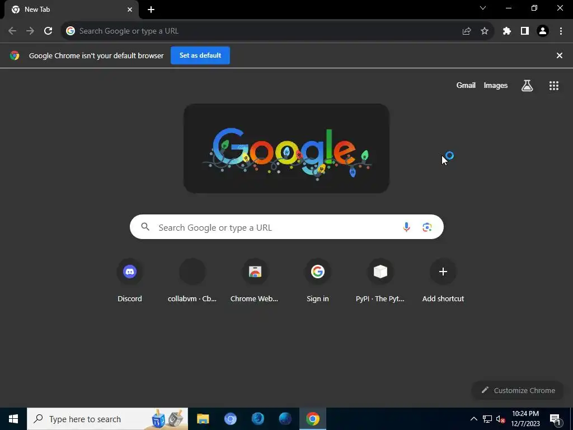Open the Chrome Web Store shortcut
This screenshot has width=573, height=430.
click(x=255, y=281)
